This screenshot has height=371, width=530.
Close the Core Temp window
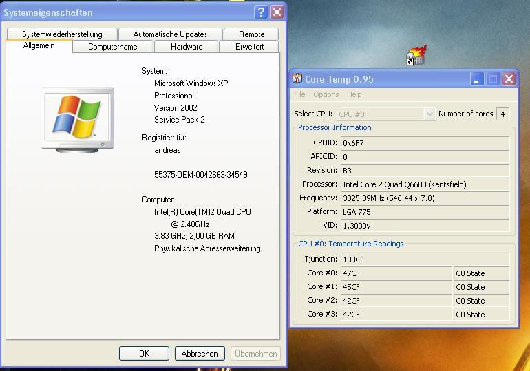coord(509,79)
